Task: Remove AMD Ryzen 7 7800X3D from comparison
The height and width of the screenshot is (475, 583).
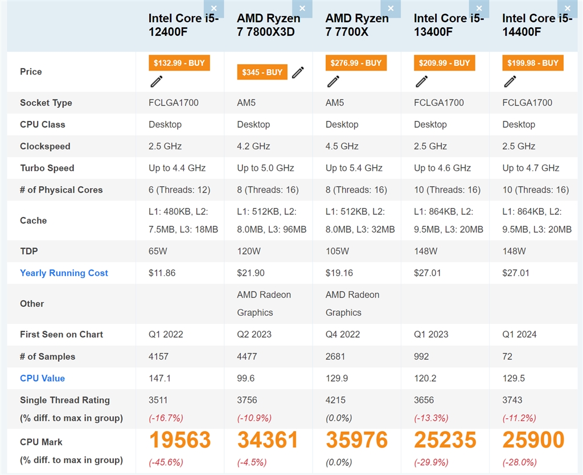Action: click(302, 9)
